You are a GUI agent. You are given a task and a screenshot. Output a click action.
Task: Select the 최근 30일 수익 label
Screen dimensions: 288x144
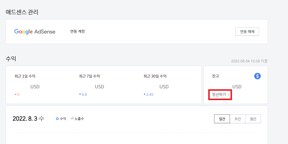(x=155, y=76)
